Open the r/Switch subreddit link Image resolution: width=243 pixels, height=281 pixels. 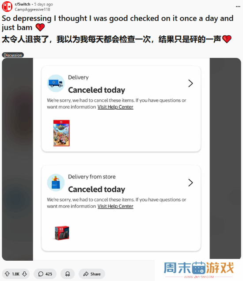tap(23, 4)
